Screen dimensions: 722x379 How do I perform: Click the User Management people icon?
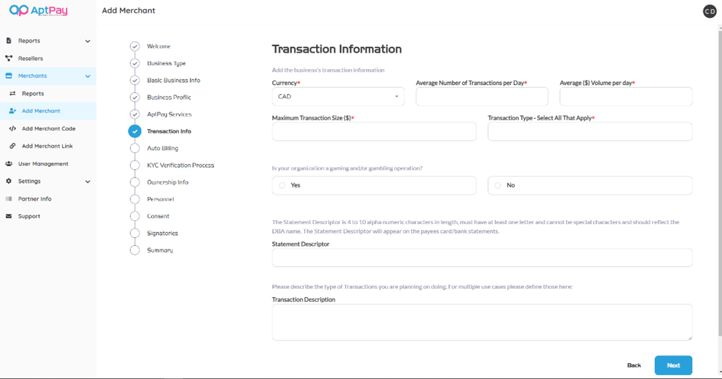[9, 164]
